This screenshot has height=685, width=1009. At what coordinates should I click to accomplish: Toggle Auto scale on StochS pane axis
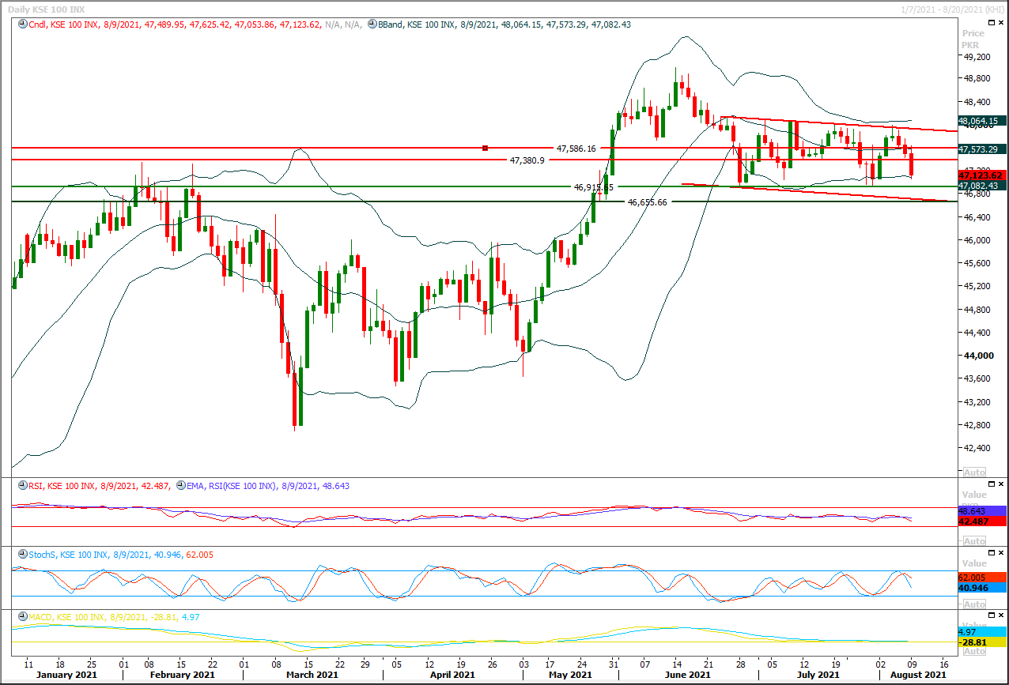(973, 604)
